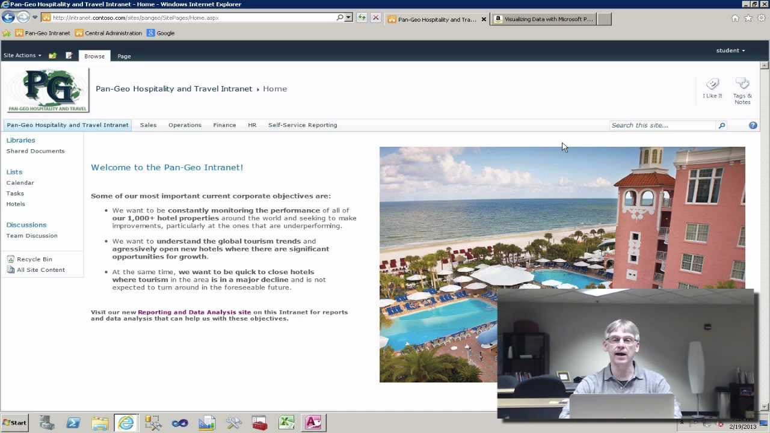Open the Discussions heading link
The width and height of the screenshot is (770, 433).
pyautogui.click(x=26, y=225)
